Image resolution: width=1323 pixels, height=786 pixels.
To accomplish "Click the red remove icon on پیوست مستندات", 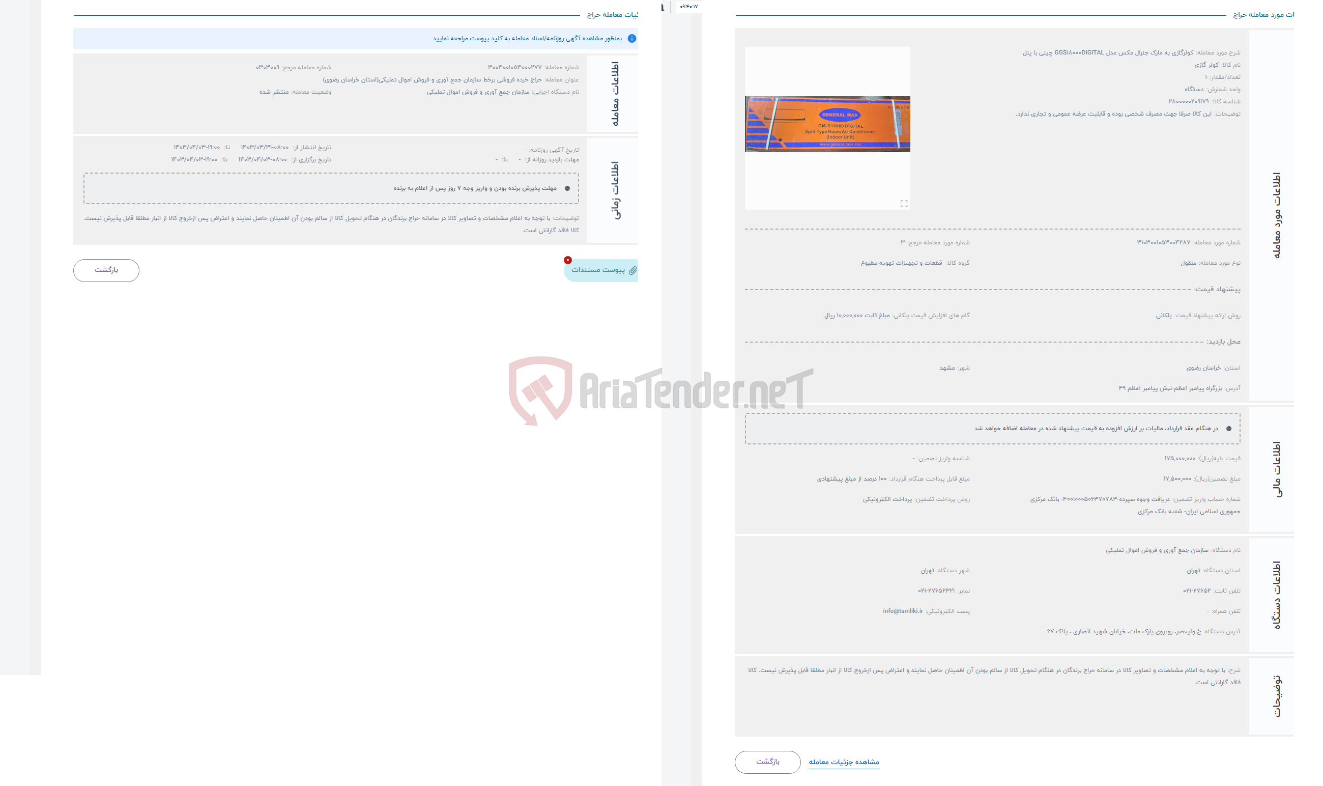I will [566, 260].
